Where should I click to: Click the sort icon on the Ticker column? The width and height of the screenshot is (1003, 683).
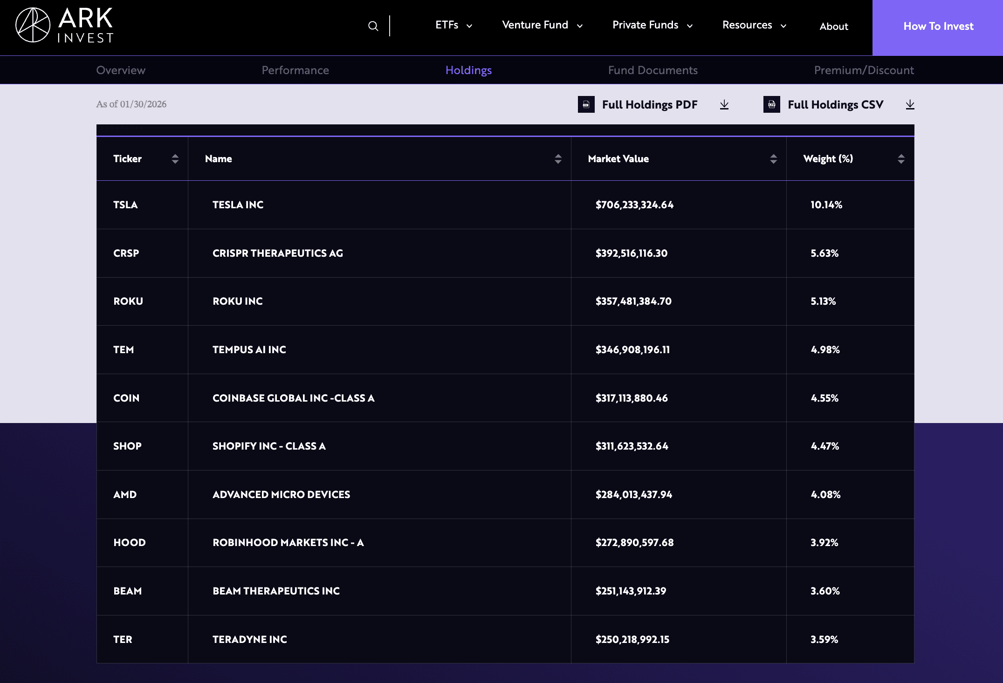tap(175, 158)
